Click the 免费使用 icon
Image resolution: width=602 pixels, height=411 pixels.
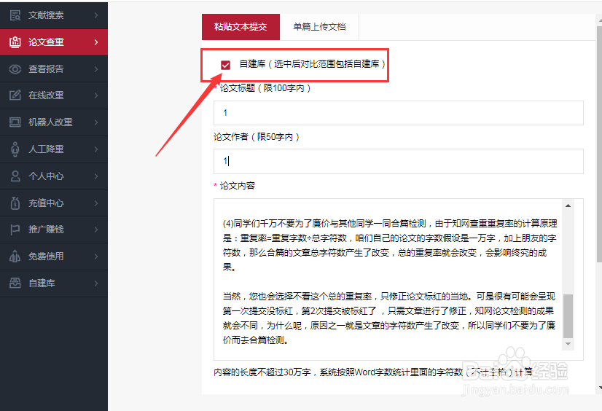(15, 257)
